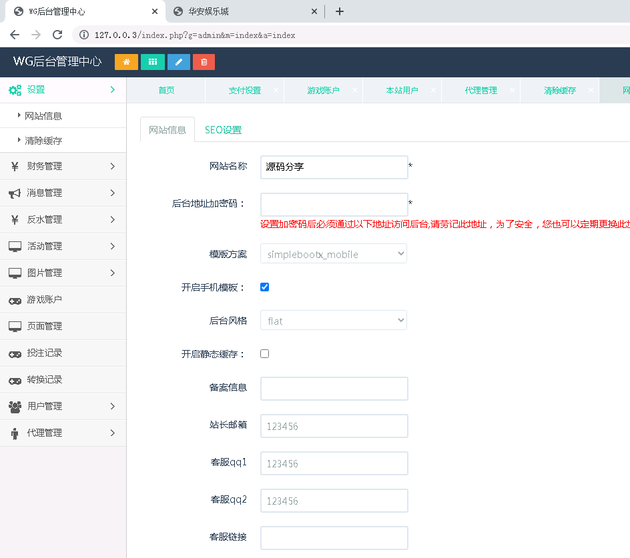Uncheck the 开启手机模板 checkbox
The image size is (630, 558).
264,287
